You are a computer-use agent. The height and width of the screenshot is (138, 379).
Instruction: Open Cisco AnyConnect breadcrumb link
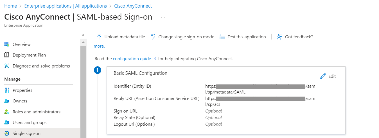coord(133,6)
